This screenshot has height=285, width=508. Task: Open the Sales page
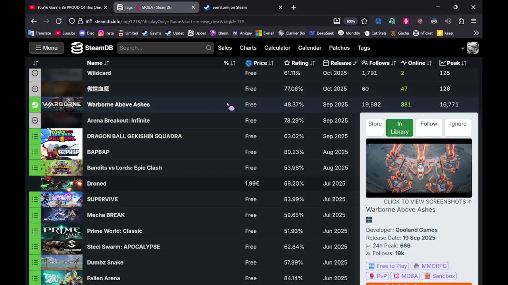pyautogui.click(x=225, y=48)
